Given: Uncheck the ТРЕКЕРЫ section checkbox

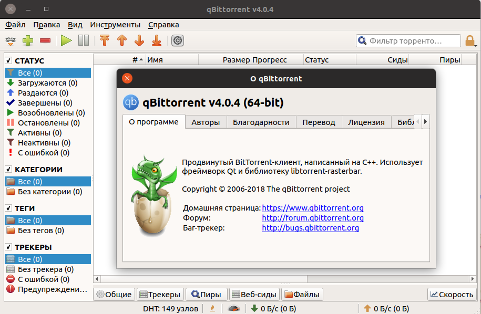Looking at the screenshot, I should (8, 247).
